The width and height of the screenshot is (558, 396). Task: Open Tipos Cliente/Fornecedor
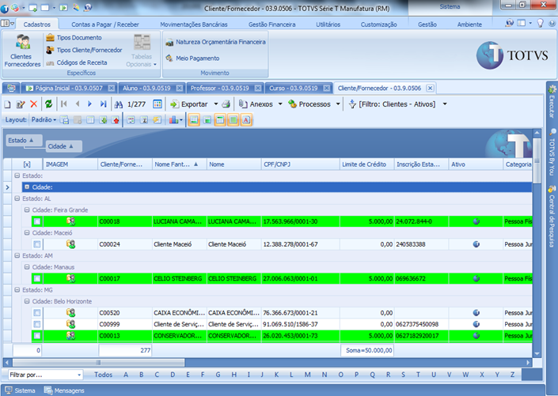click(x=84, y=50)
